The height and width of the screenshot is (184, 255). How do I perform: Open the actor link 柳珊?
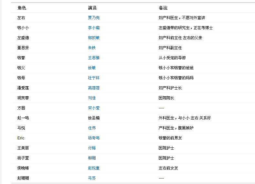[x=92, y=158]
